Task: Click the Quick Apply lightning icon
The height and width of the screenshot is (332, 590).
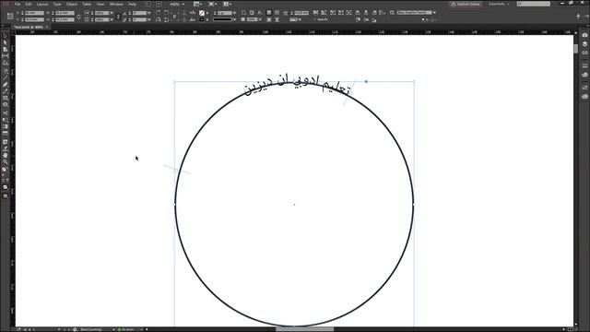Action: (578, 16)
